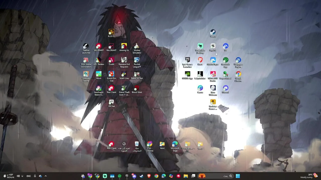Focus the taskbar search box

point(215,176)
